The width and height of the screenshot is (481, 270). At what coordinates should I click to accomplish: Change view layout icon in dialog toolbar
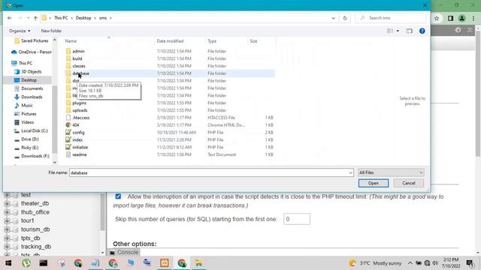coord(390,31)
